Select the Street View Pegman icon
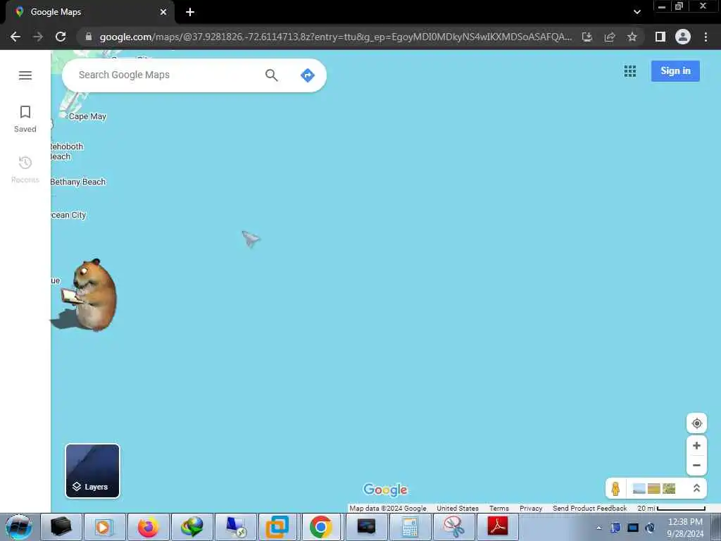The image size is (721, 541). coord(615,488)
